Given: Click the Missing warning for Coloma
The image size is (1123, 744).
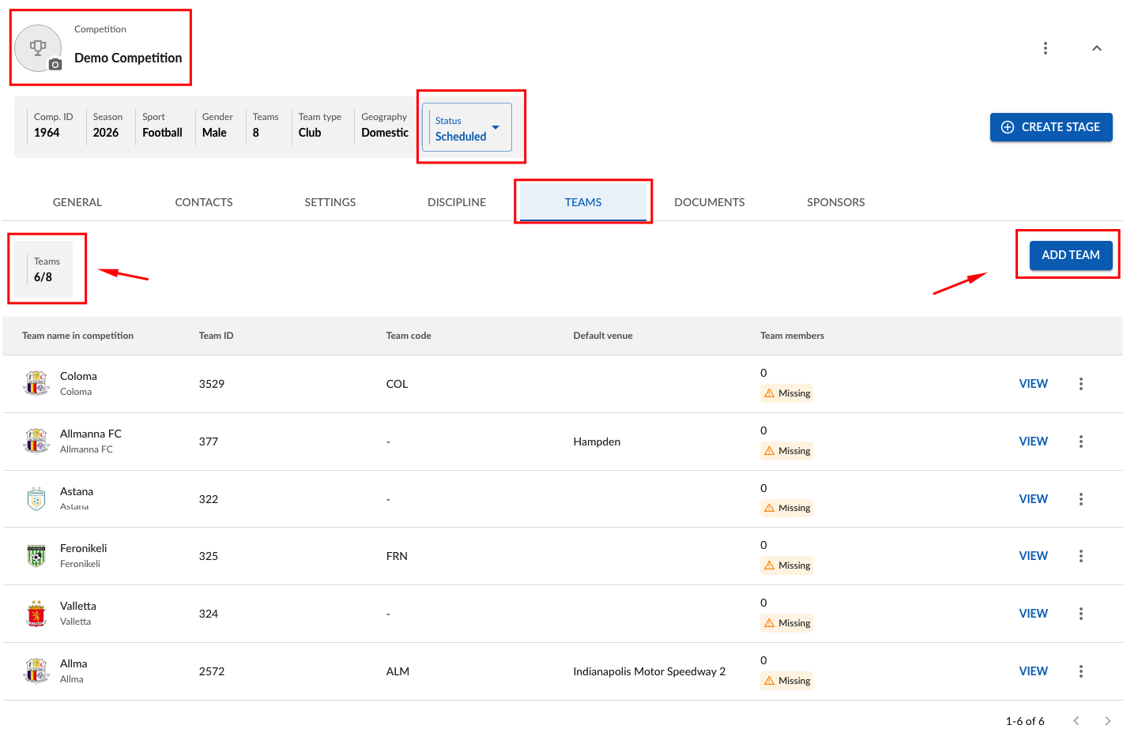Looking at the screenshot, I should pyautogui.click(x=787, y=393).
